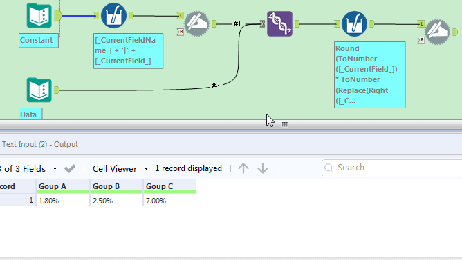Click the Constant annotation label
Image resolution: width=462 pixels, height=260 pixels.
click(39, 41)
